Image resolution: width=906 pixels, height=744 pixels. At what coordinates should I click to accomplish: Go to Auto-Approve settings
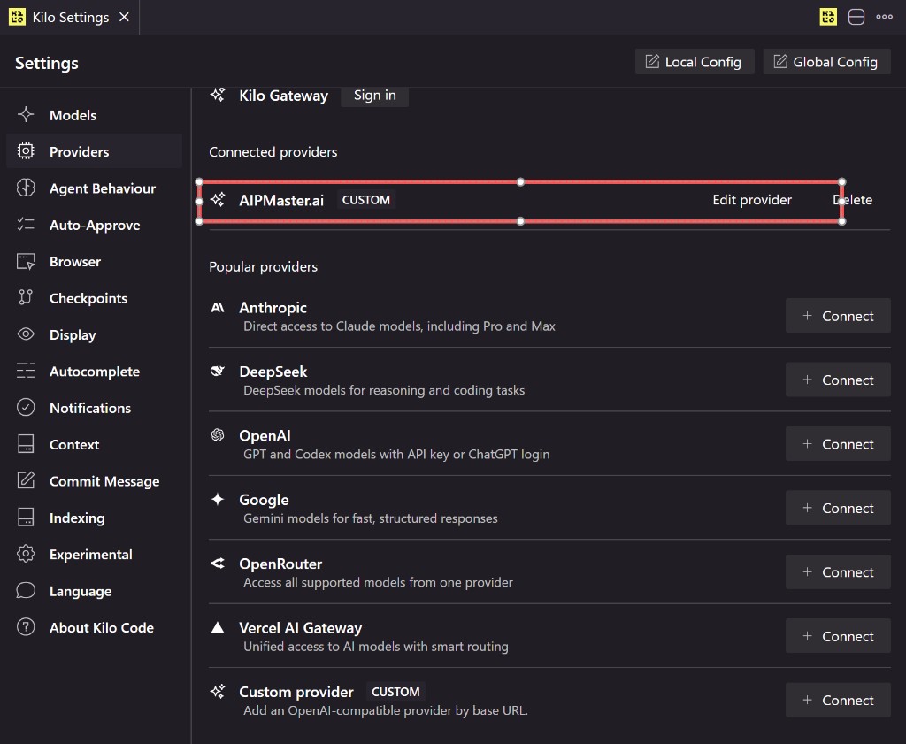point(94,225)
